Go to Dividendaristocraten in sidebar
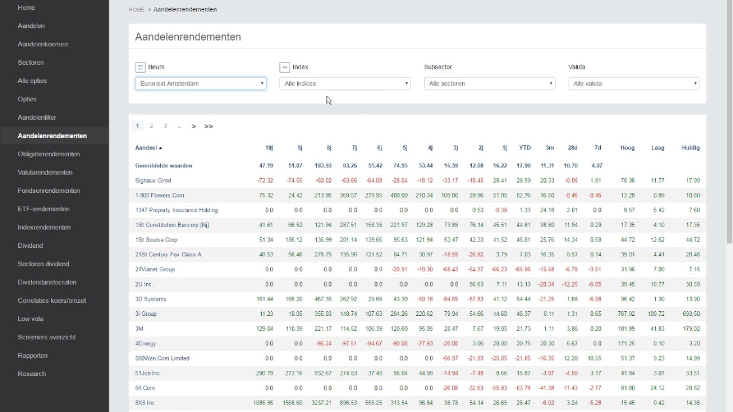The image size is (733, 412). pos(47,282)
